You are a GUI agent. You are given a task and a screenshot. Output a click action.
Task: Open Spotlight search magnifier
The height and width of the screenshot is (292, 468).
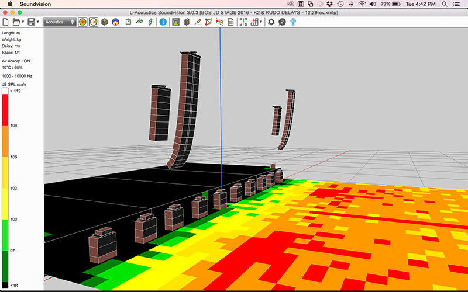(x=445, y=4)
